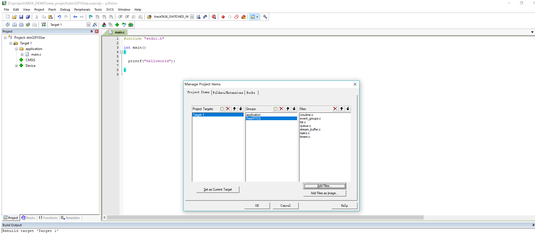The image size is (535, 233).
Task: Open the Flash menu
Action: [52, 10]
